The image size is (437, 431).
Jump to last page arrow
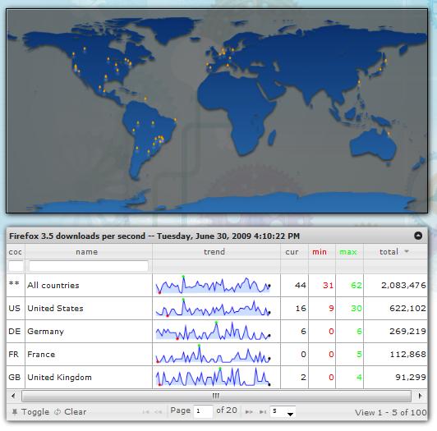263,412
